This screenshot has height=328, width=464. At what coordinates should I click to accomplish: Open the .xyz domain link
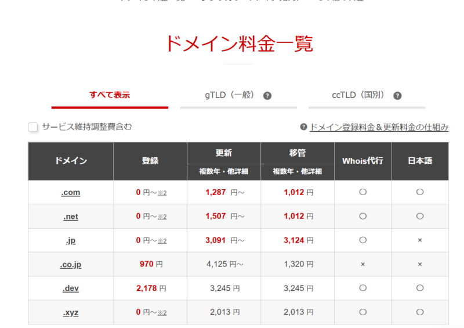tap(71, 312)
